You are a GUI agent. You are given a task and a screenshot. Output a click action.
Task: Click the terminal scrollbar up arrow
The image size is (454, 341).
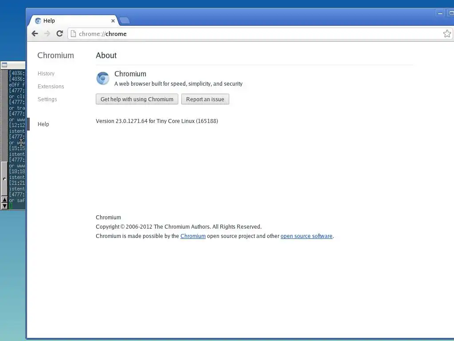[x=4, y=200]
